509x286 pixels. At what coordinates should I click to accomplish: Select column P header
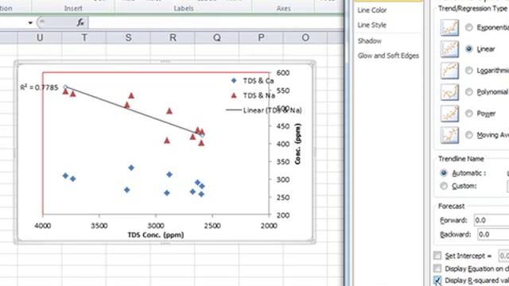(261, 37)
